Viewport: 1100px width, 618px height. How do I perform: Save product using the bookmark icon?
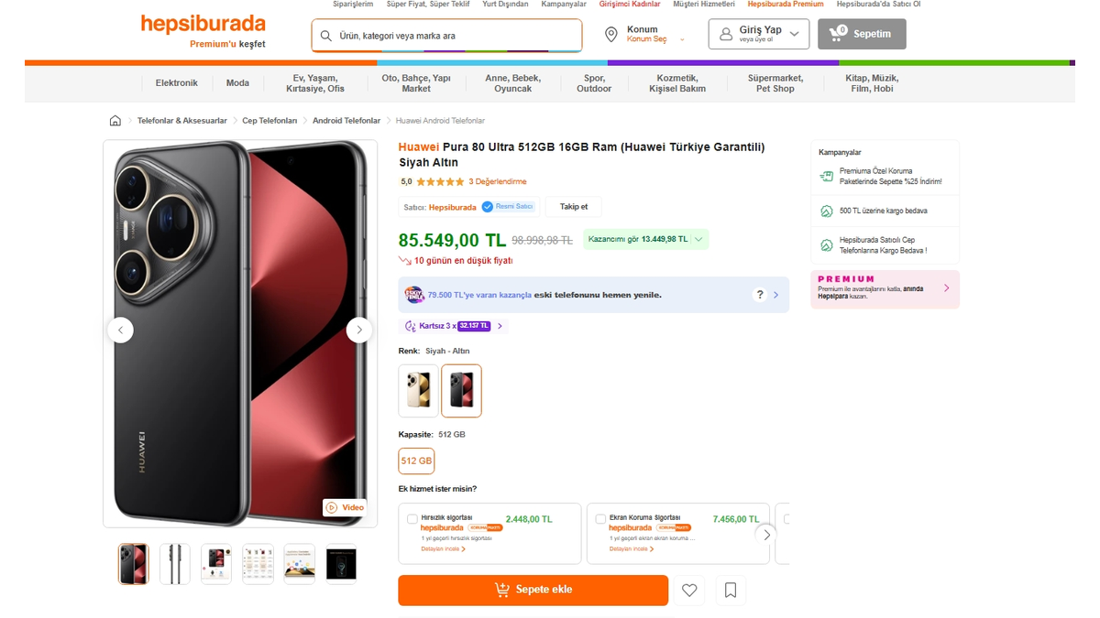pyautogui.click(x=731, y=591)
